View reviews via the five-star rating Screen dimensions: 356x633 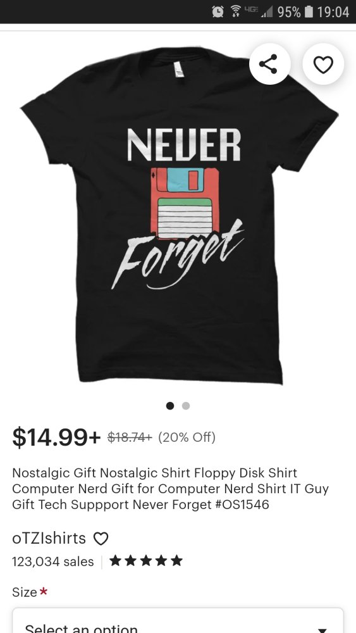pos(146,561)
